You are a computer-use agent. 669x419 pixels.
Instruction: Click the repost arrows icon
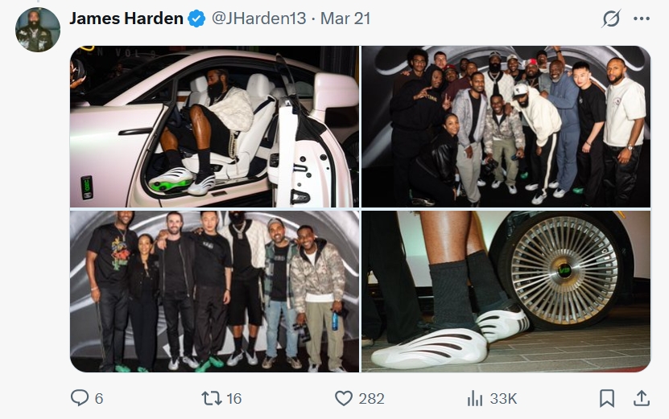[211, 398]
